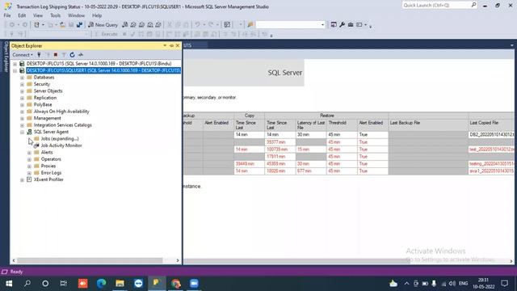Click the report pane horizontal scrollbar

(x=296, y=260)
